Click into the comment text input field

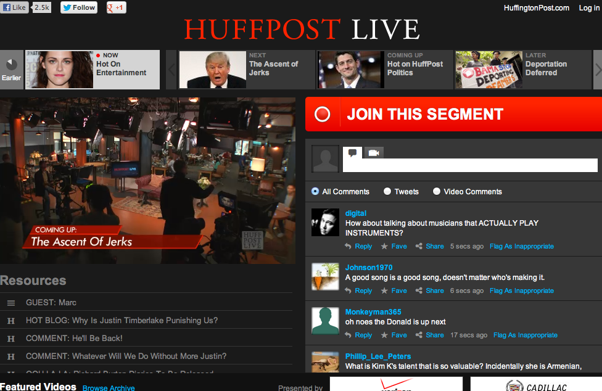pyautogui.click(x=470, y=165)
